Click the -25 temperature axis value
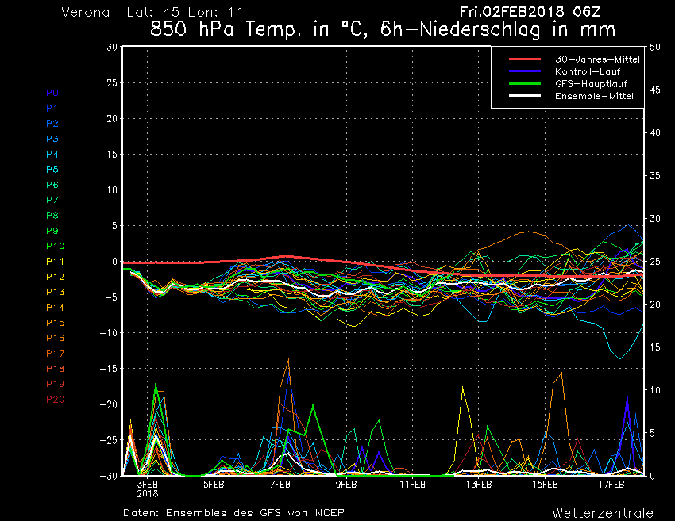 pos(107,440)
